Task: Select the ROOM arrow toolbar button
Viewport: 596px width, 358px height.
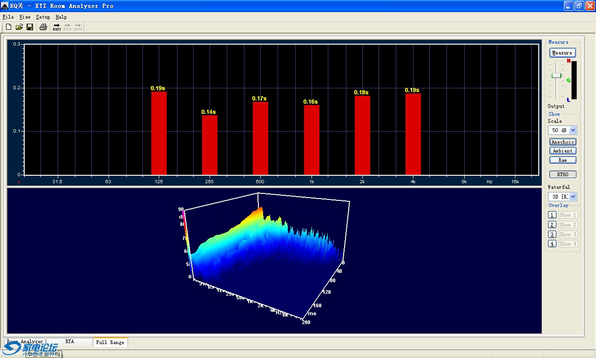Action: point(57,27)
